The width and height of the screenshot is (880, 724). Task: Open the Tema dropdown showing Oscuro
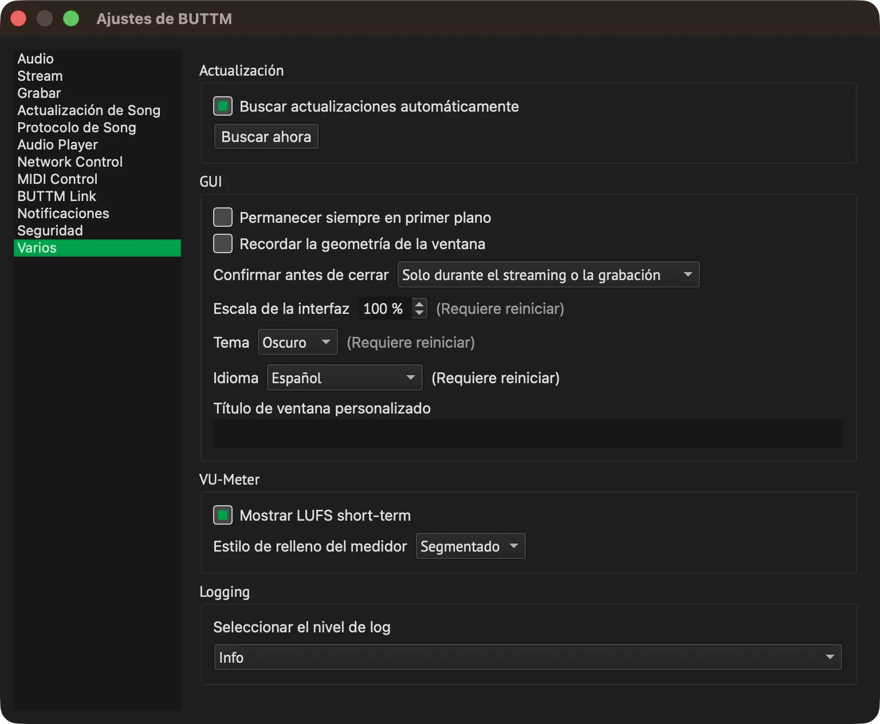click(x=298, y=343)
